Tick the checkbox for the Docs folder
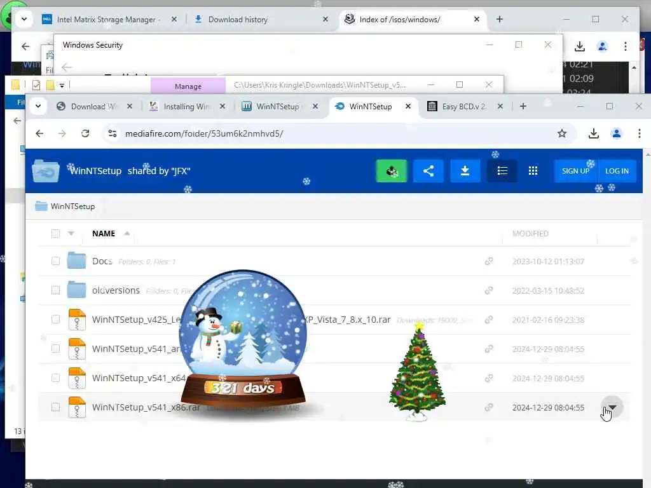 point(55,261)
